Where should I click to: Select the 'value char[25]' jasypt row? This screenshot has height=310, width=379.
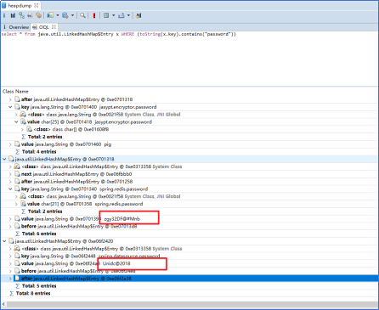point(189,122)
